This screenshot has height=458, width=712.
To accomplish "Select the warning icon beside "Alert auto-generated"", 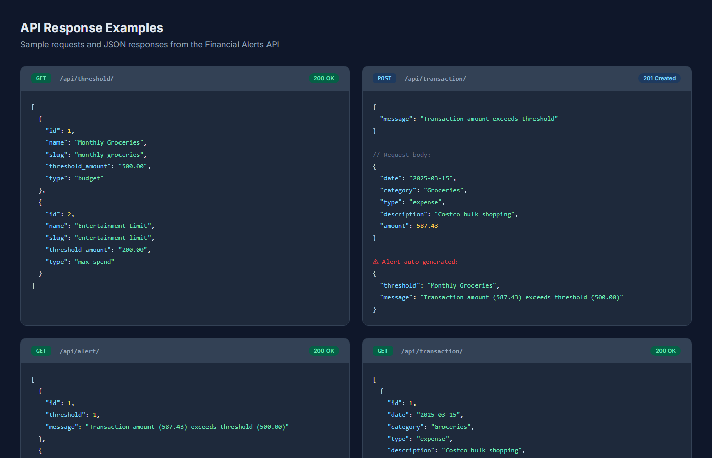I will pos(375,261).
